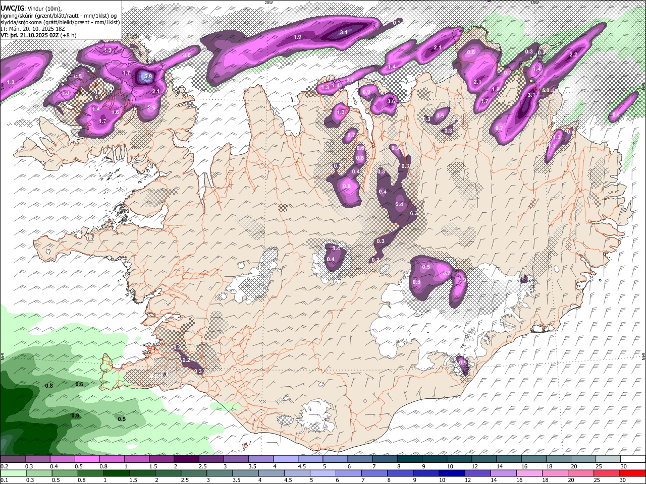Click the darkest purple 2–2.5 snow-scale swatch

(x=186, y=459)
